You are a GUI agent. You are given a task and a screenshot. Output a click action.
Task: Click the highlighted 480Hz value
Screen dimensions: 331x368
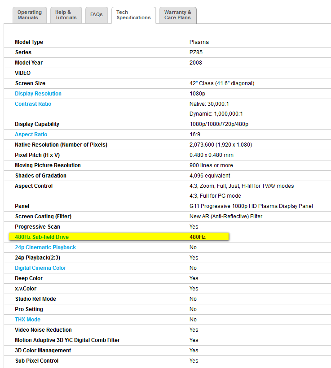pos(197,237)
